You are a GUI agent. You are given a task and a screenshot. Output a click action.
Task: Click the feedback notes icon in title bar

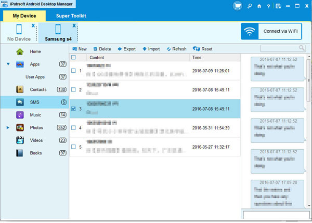click(278, 5)
